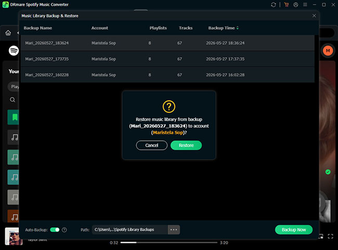Toggle fullscreen icon at bottom right
Screen dimensions: 338x250
pos(330,236)
